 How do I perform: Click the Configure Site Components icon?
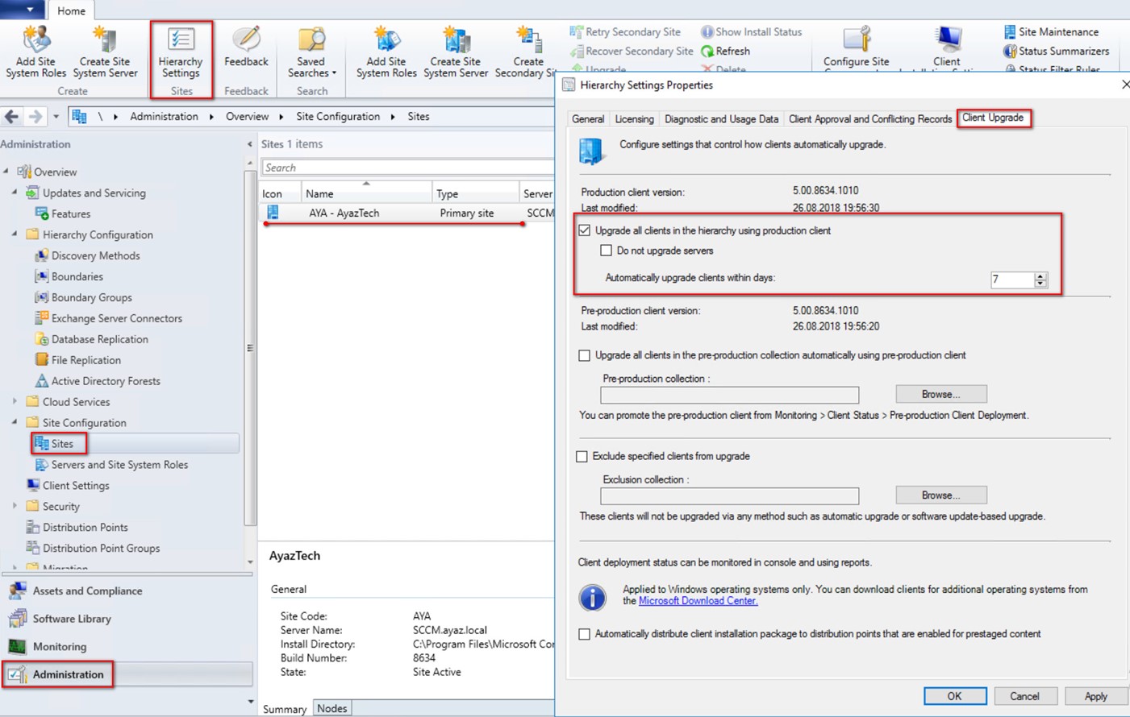pos(857,48)
